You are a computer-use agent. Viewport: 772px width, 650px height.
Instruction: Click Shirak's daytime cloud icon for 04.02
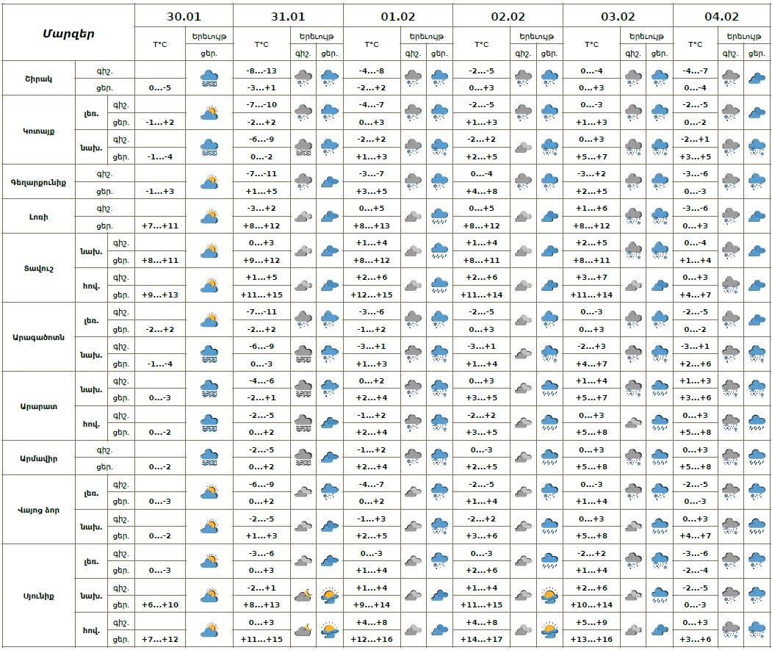click(x=757, y=78)
